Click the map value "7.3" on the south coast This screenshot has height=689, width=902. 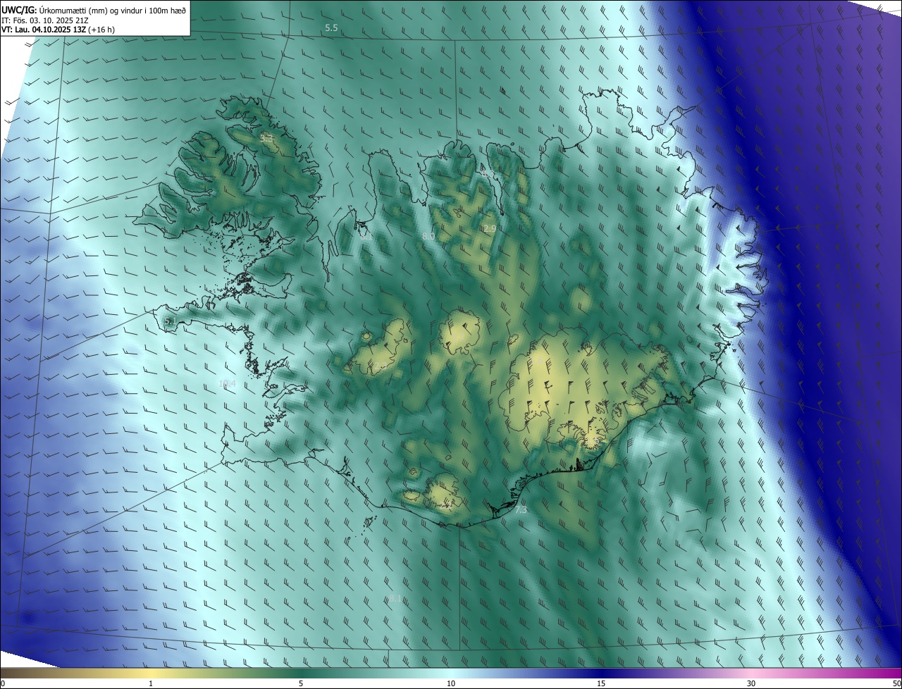click(521, 509)
